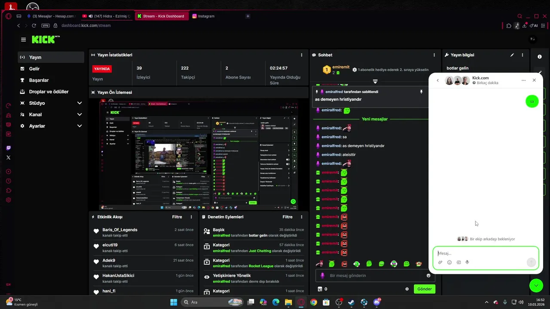This screenshot has height=309, width=550.
Task: Open OBS Studio from taskbar
Action: pos(339,302)
